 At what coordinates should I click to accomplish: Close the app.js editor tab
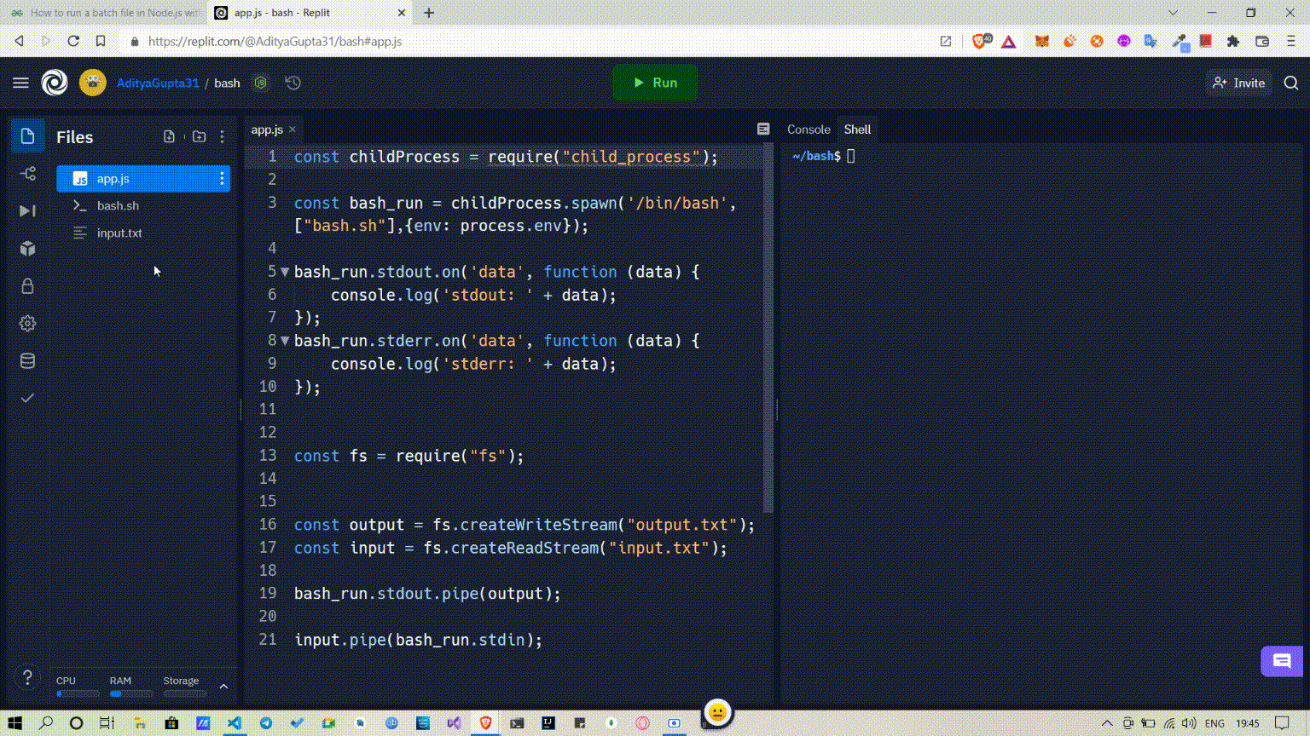(x=293, y=129)
